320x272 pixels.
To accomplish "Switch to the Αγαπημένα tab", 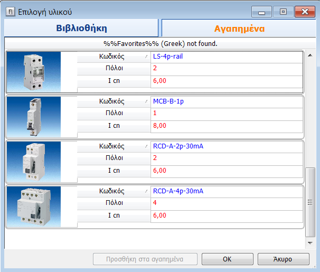I will (x=239, y=29).
